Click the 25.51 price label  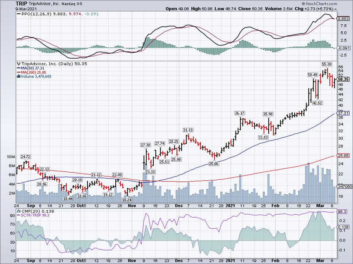(x=164, y=162)
